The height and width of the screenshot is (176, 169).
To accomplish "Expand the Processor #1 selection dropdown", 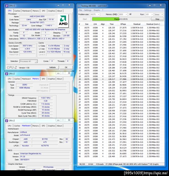I will coord(36,61).
